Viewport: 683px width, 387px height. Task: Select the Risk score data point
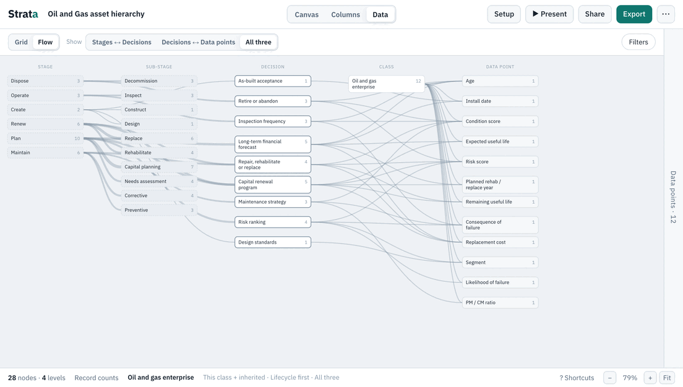tap(500, 161)
